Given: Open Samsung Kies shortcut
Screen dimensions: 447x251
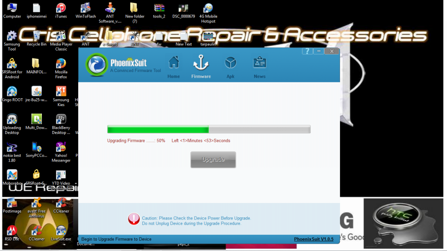Looking at the screenshot, I should click(61, 94).
